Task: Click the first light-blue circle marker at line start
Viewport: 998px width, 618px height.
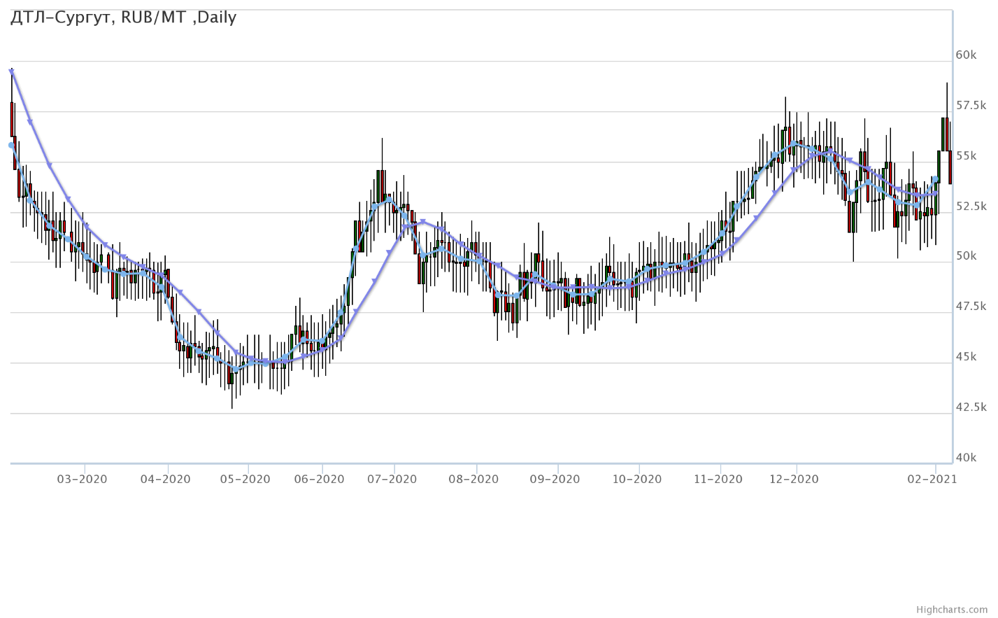Action: pos(11,146)
